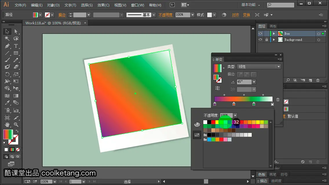This screenshot has width=329, height=185.
Task: Select the Paintbrush tool
Action: click(x=7, y=60)
